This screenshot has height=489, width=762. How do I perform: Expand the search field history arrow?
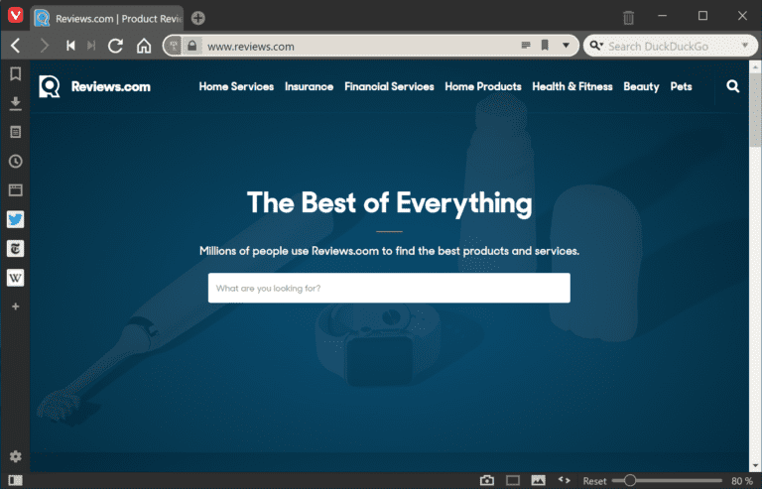click(x=745, y=46)
